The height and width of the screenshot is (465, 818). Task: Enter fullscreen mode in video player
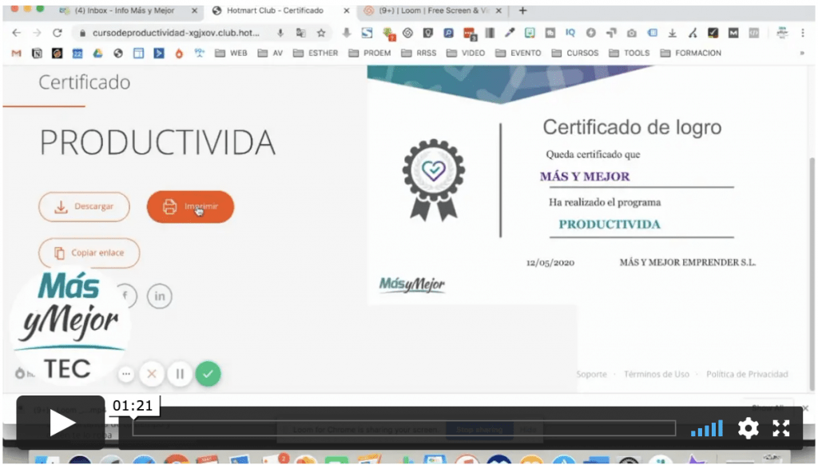pos(781,428)
